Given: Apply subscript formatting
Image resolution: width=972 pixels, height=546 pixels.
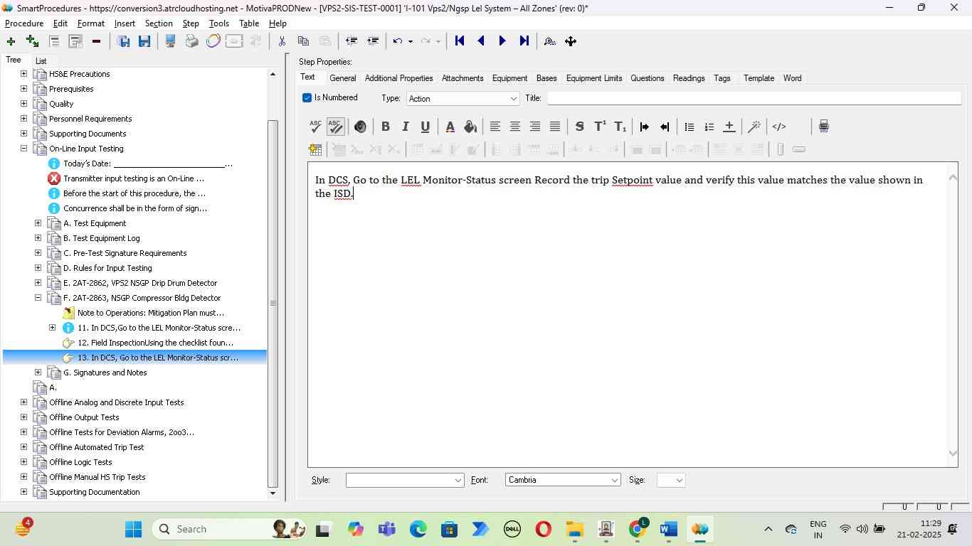Looking at the screenshot, I should pos(620,127).
